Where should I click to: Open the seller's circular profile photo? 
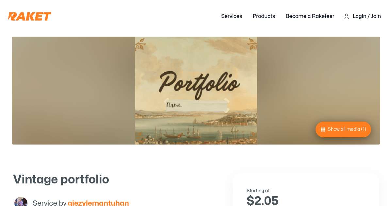click(x=21, y=202)
